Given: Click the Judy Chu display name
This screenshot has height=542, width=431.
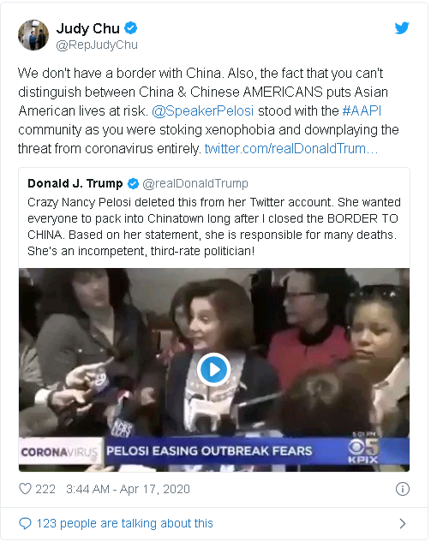Looking at the screenshot, I should 88,28.
